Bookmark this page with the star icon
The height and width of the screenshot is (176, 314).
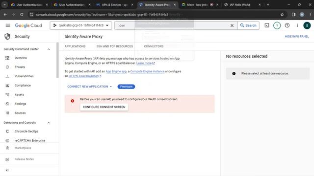[282, 14]
